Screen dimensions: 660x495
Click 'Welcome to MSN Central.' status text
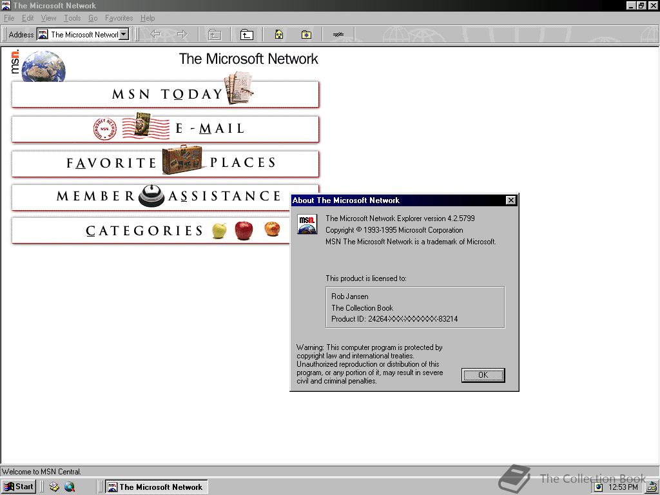(x=41, y=472)
